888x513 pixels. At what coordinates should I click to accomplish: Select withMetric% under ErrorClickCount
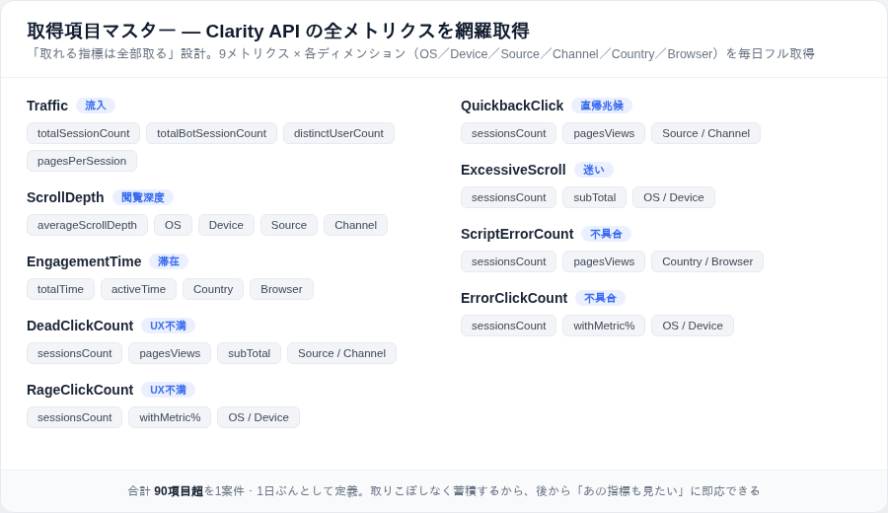pyautogui.click(x=604, y=326)
